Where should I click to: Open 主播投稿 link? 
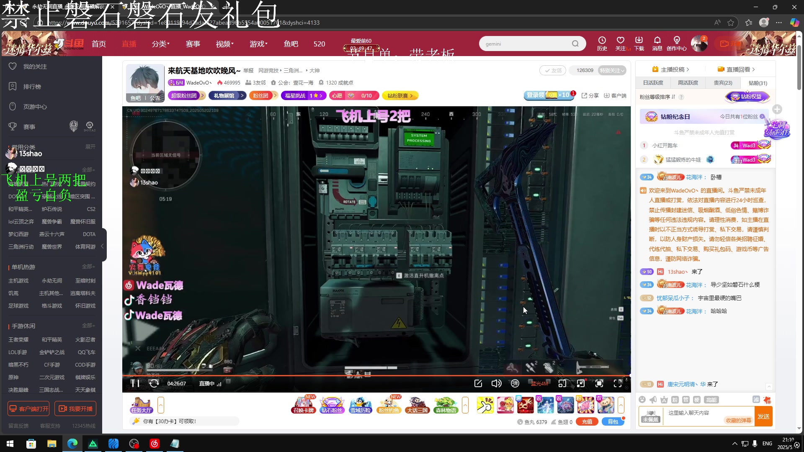pos(670,69)
